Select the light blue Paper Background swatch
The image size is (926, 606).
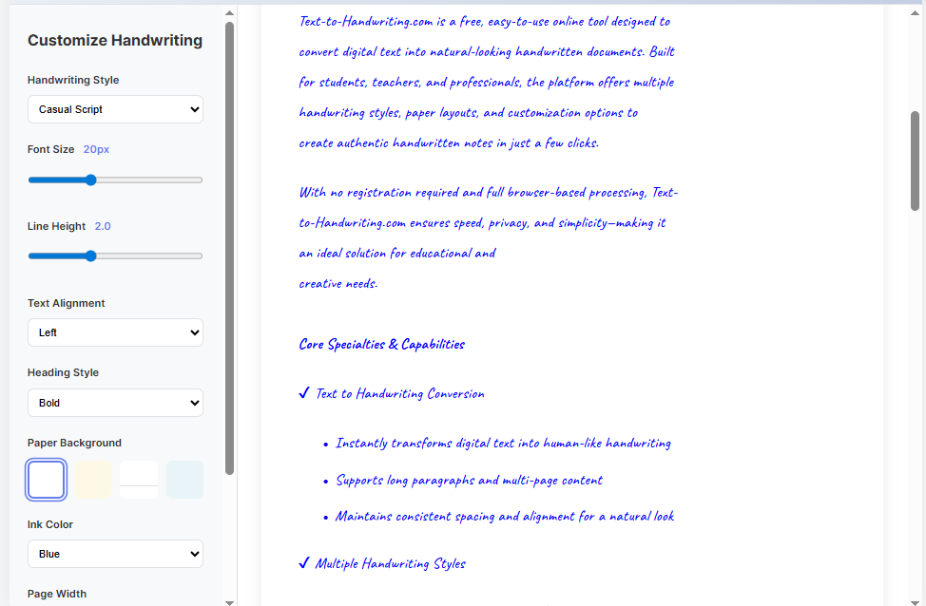(184, 480)
